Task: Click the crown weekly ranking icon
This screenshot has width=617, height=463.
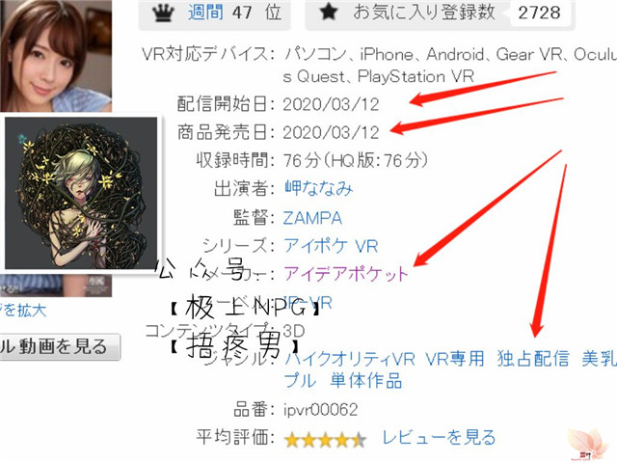Action: coord(163,14)
